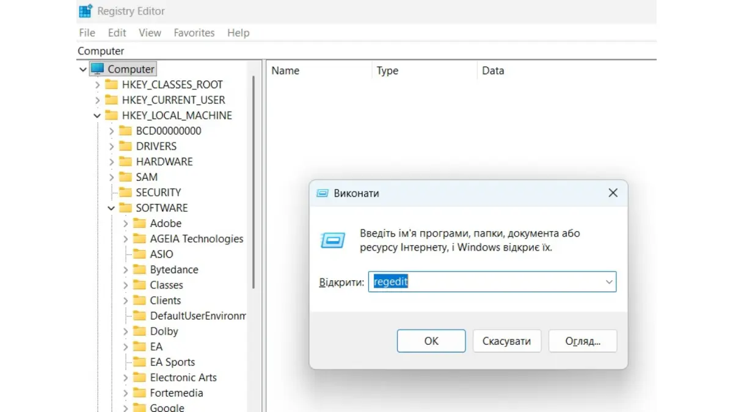Close the Виконати Run dialog
Screen dimensions: 733x412
[x=613, y=193]
